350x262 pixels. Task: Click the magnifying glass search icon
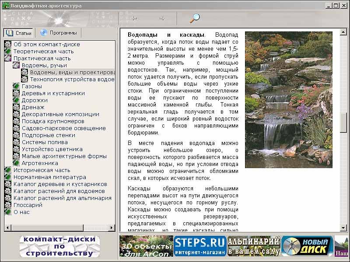194,18
